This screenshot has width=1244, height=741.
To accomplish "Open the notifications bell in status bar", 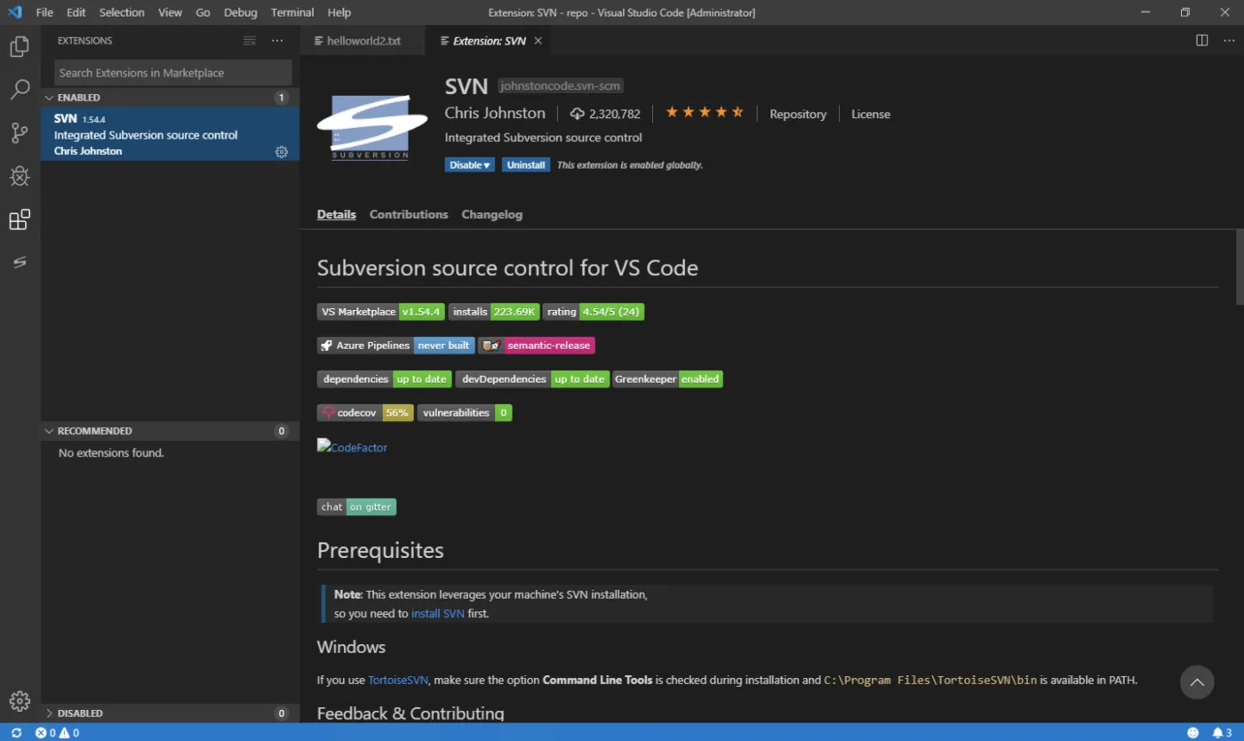I will click(x=1223, y=733).
